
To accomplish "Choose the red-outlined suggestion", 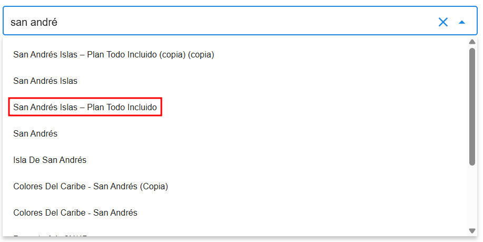I will (85, 107).
